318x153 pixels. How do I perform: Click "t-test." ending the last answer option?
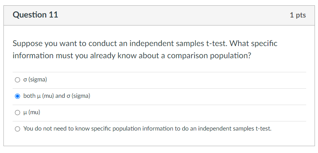click(x=263, y=129)
